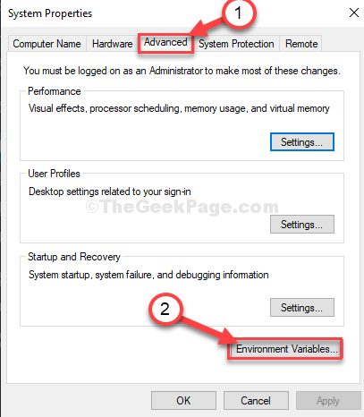The height and width of the screenshot is (417, 364).
Task: Click the numbered circle marker 1
Action: tap(238, 13)
